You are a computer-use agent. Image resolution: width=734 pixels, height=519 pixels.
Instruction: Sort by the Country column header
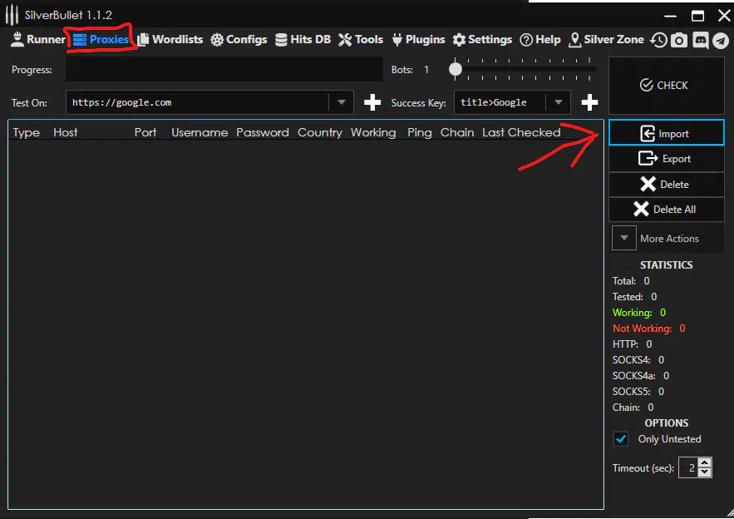[320, 132]
